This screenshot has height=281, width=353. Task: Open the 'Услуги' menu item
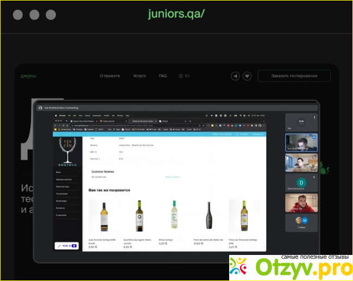140,76
